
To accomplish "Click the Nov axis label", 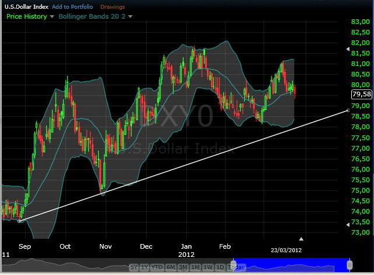I will pos(105,246).
